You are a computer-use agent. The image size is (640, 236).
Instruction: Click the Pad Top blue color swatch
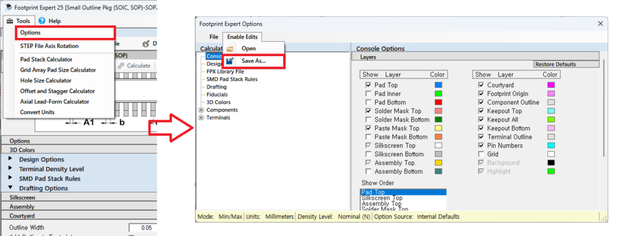438,85
